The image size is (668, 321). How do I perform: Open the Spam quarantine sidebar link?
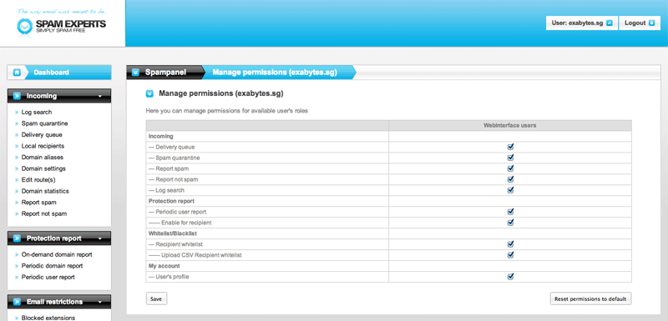(x=44, y=123)
